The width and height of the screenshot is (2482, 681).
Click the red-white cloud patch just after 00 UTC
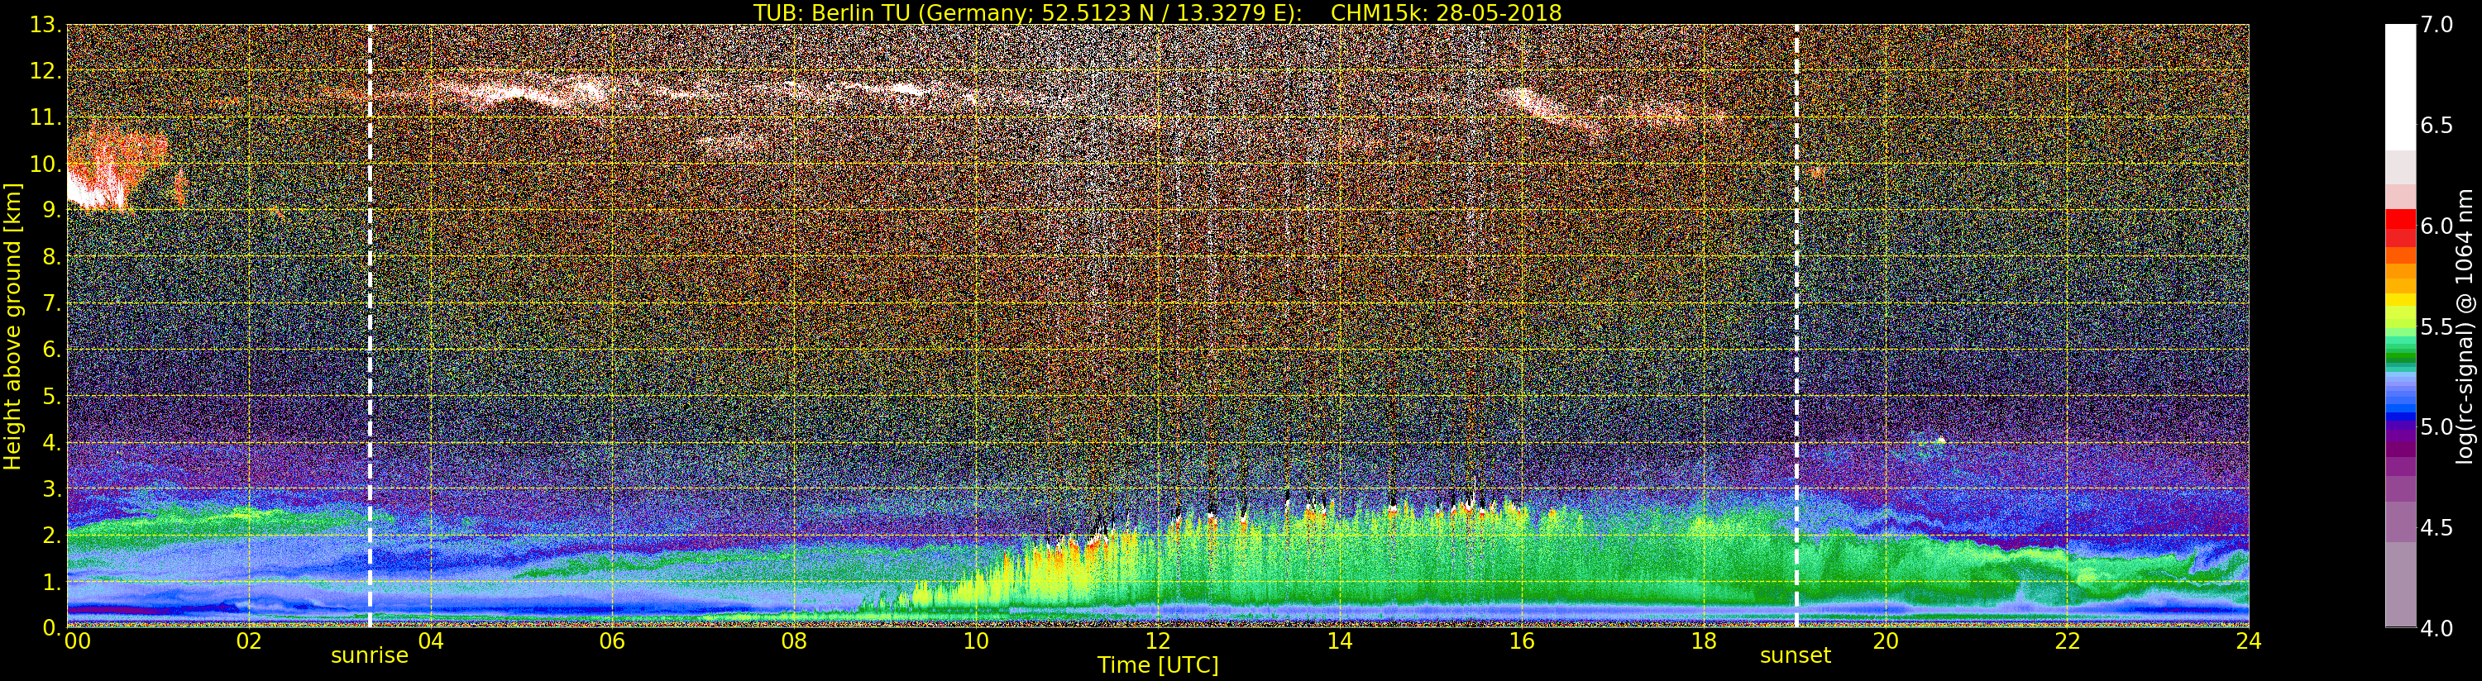click(117, 170)
